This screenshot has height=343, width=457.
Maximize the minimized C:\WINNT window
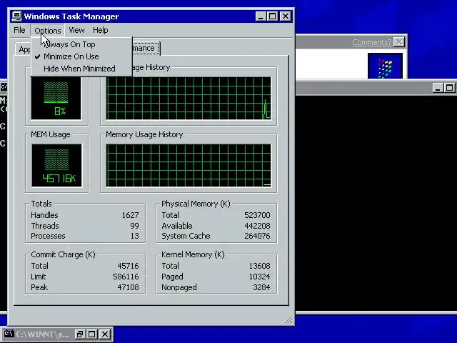click(92, 334)
